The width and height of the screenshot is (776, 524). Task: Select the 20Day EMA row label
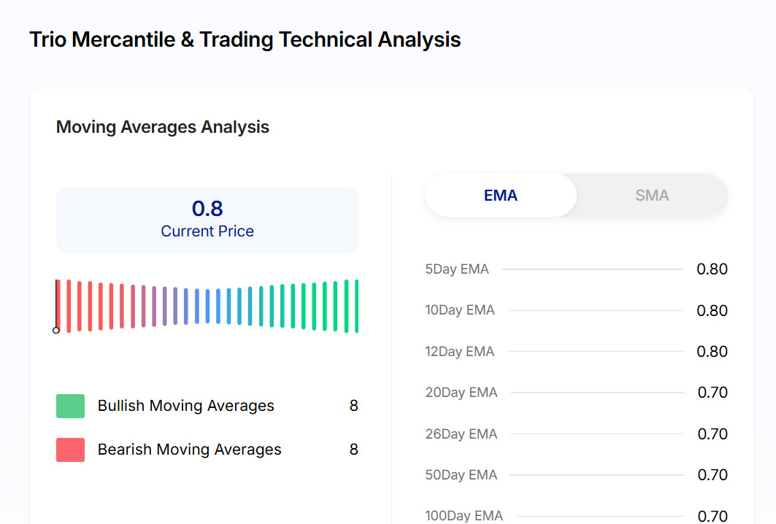(461, 393)
